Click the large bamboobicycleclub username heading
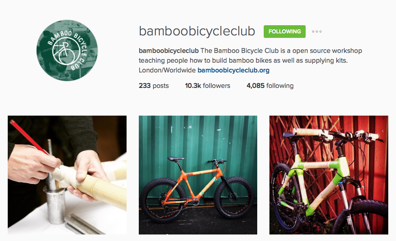The width and height of the screenshot is (396, 241). click(x=197, y=31)
